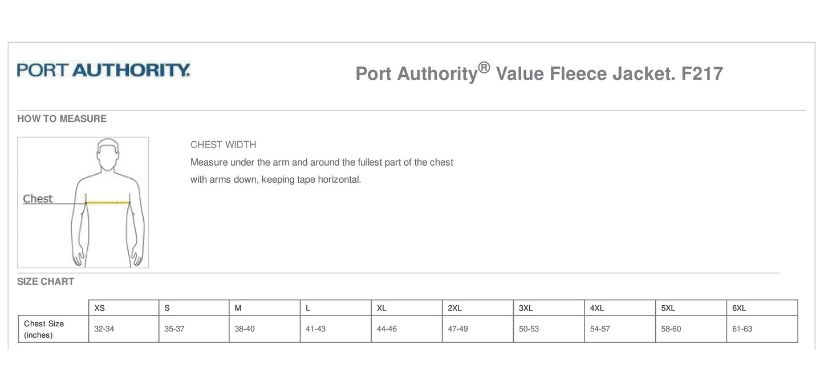The width and height of the screenshot is (824, 373).
Task: Click the CHEST WIDTH heading
Action: (223, 145)
